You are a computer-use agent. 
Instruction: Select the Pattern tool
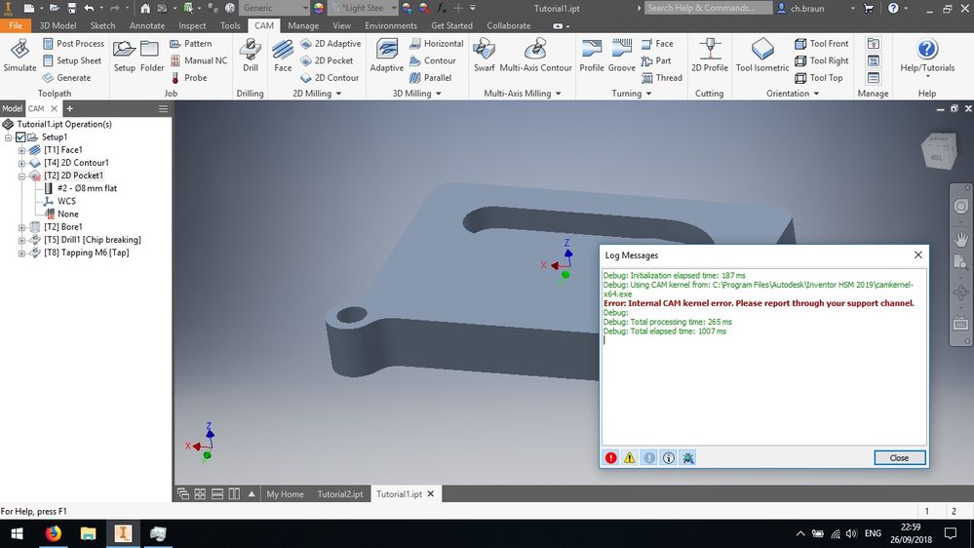[x=191, y=44]
